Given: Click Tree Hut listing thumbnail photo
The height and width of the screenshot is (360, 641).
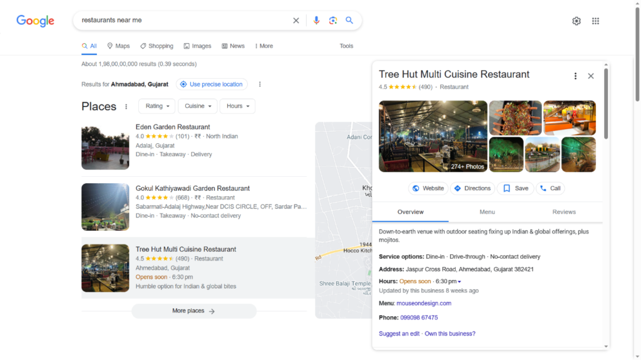Looking at the screenshot, I should point(105,268).
